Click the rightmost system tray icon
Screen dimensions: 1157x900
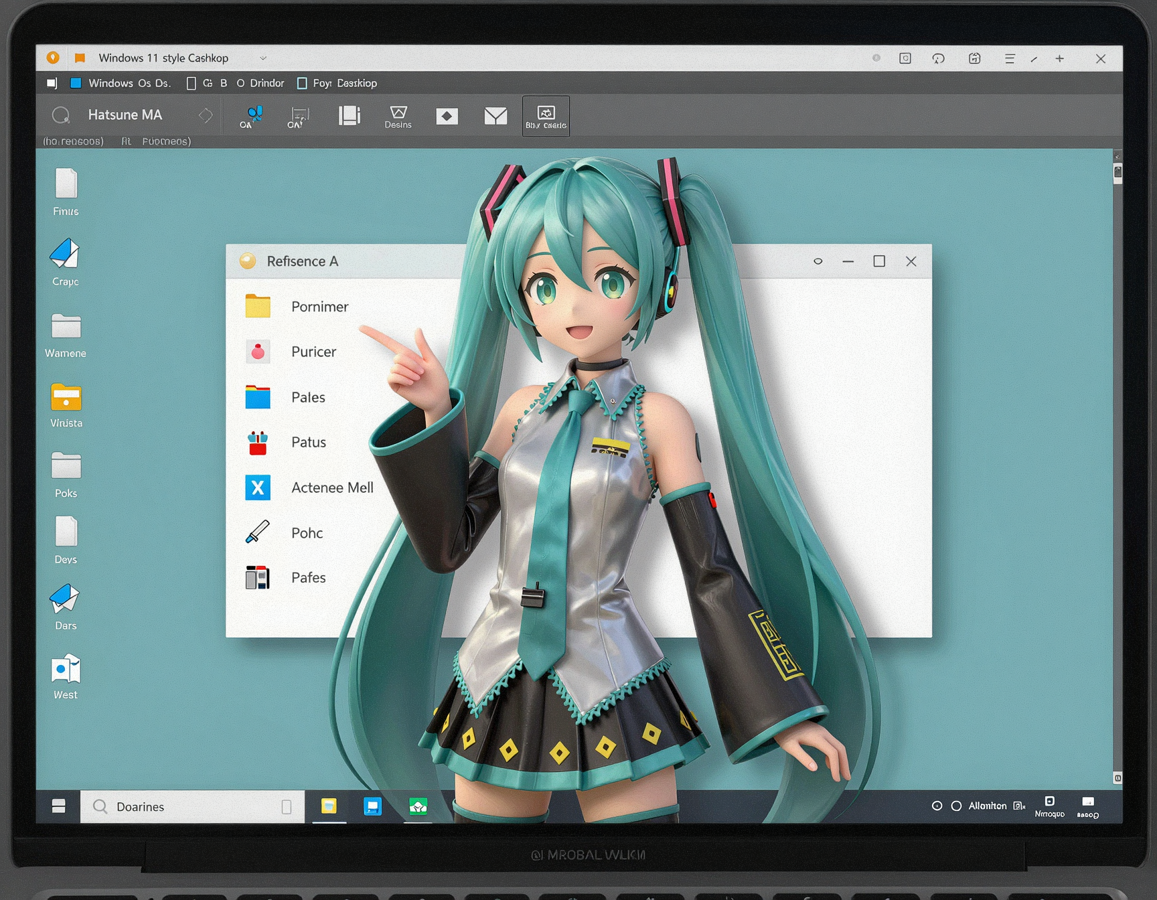1088,807
